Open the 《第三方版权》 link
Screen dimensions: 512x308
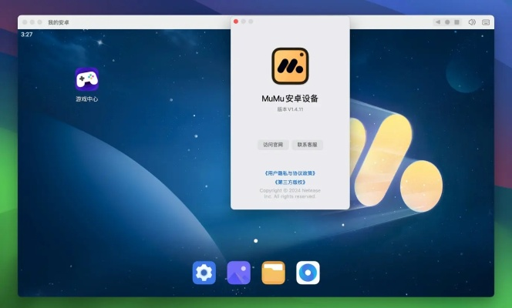290,182
